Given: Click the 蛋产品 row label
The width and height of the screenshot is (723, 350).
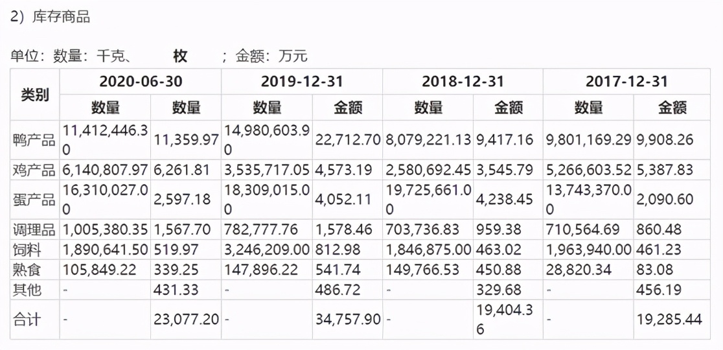Looking at the screenshot, I should [35, 200].
